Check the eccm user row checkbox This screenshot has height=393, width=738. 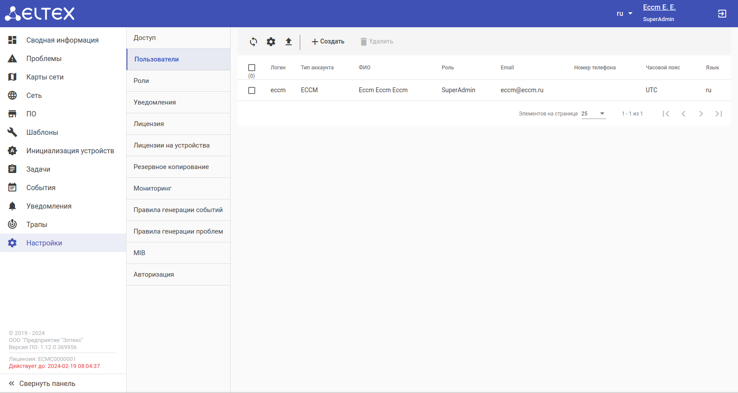click(x=252, y=90)
